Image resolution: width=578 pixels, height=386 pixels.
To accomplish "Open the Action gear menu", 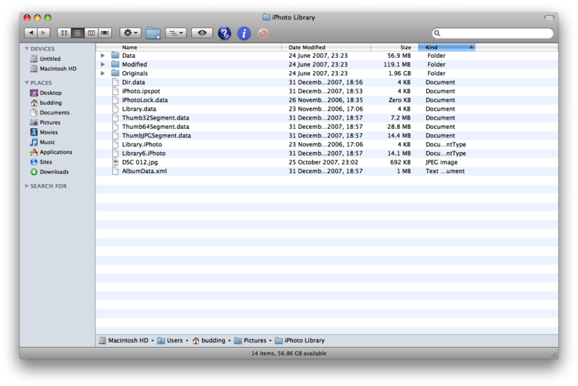I will tap(130, 33).
